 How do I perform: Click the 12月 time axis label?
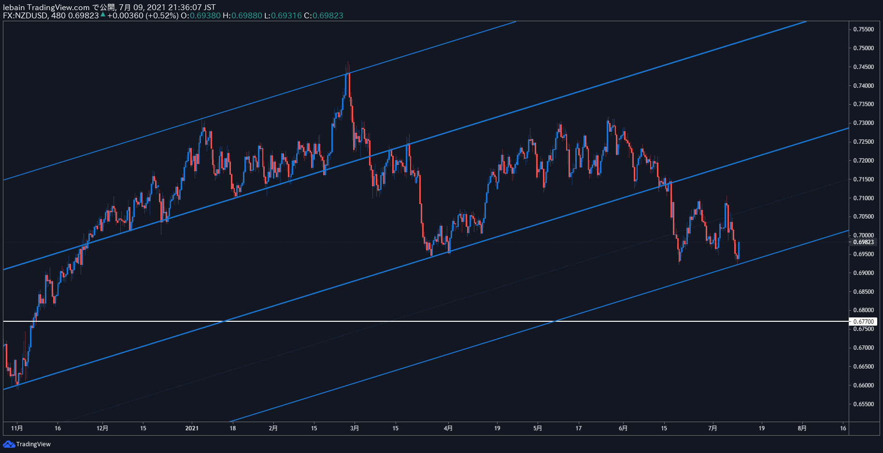(x=102, y=428)
